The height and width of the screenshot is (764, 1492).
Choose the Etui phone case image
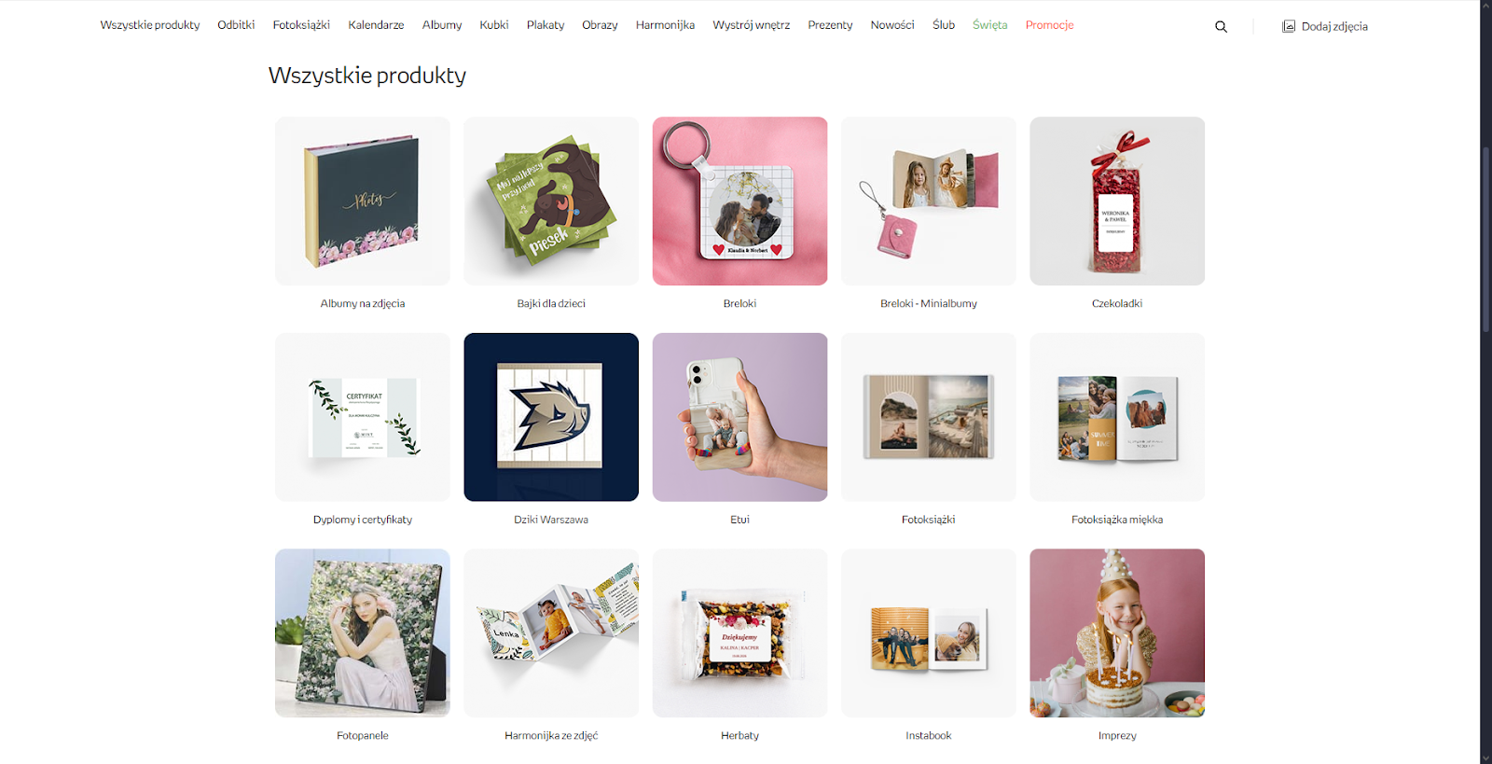click(739, 417)
